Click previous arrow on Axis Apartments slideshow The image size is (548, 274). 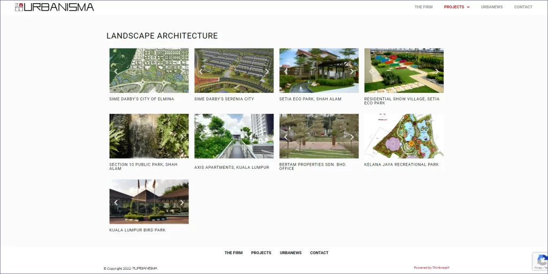click(x=201, y=137)
